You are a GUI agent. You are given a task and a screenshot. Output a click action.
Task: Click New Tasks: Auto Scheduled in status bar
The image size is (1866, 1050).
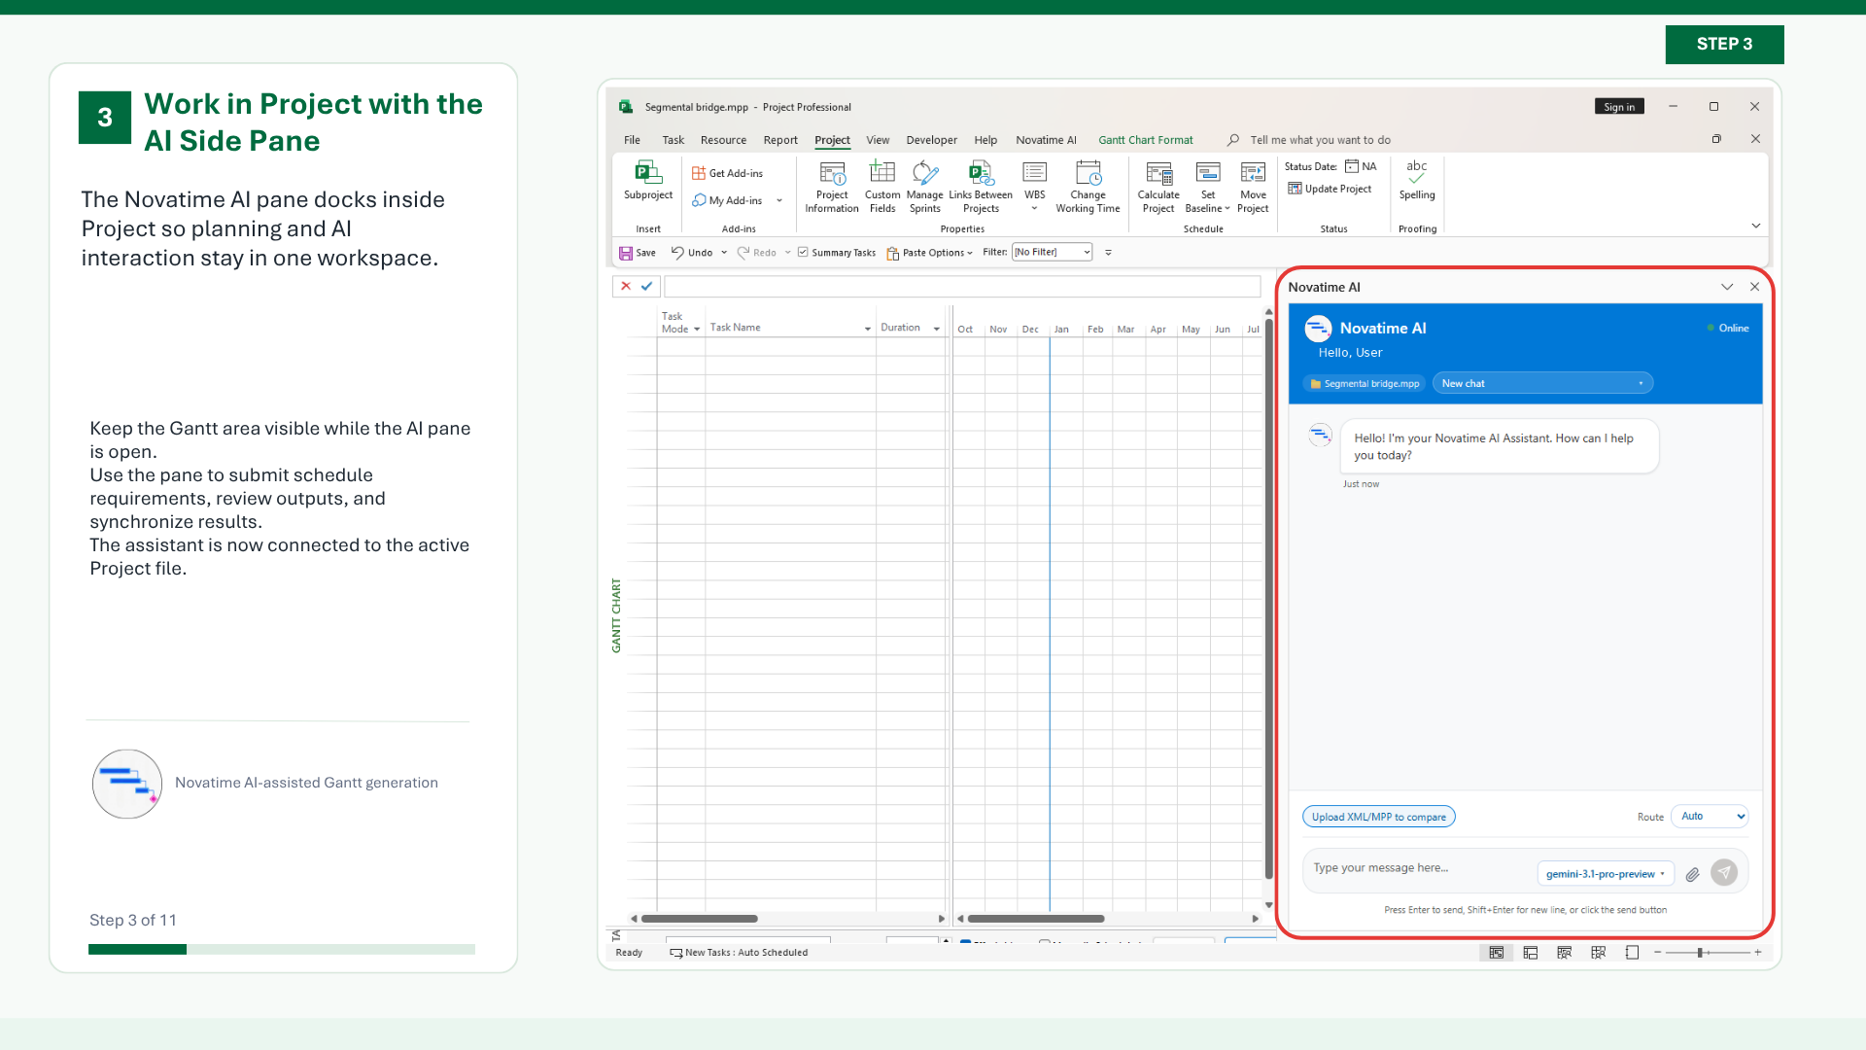click(x=739, y=953)
